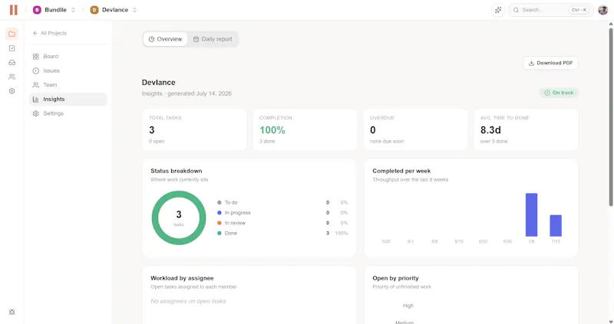
Task: Click the Issues circle icon in sidebar
Action: [x=35, y=70]
